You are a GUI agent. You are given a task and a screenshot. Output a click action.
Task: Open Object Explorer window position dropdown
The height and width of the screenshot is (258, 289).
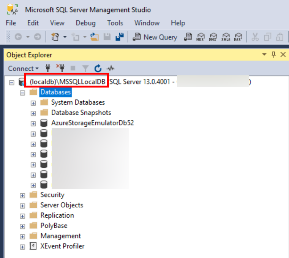click(264, 54)
